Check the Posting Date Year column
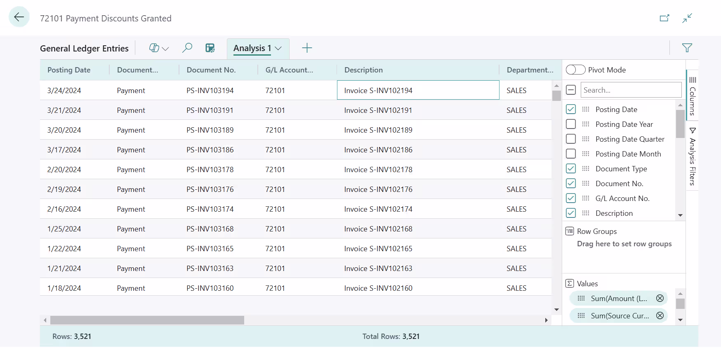 571,124
